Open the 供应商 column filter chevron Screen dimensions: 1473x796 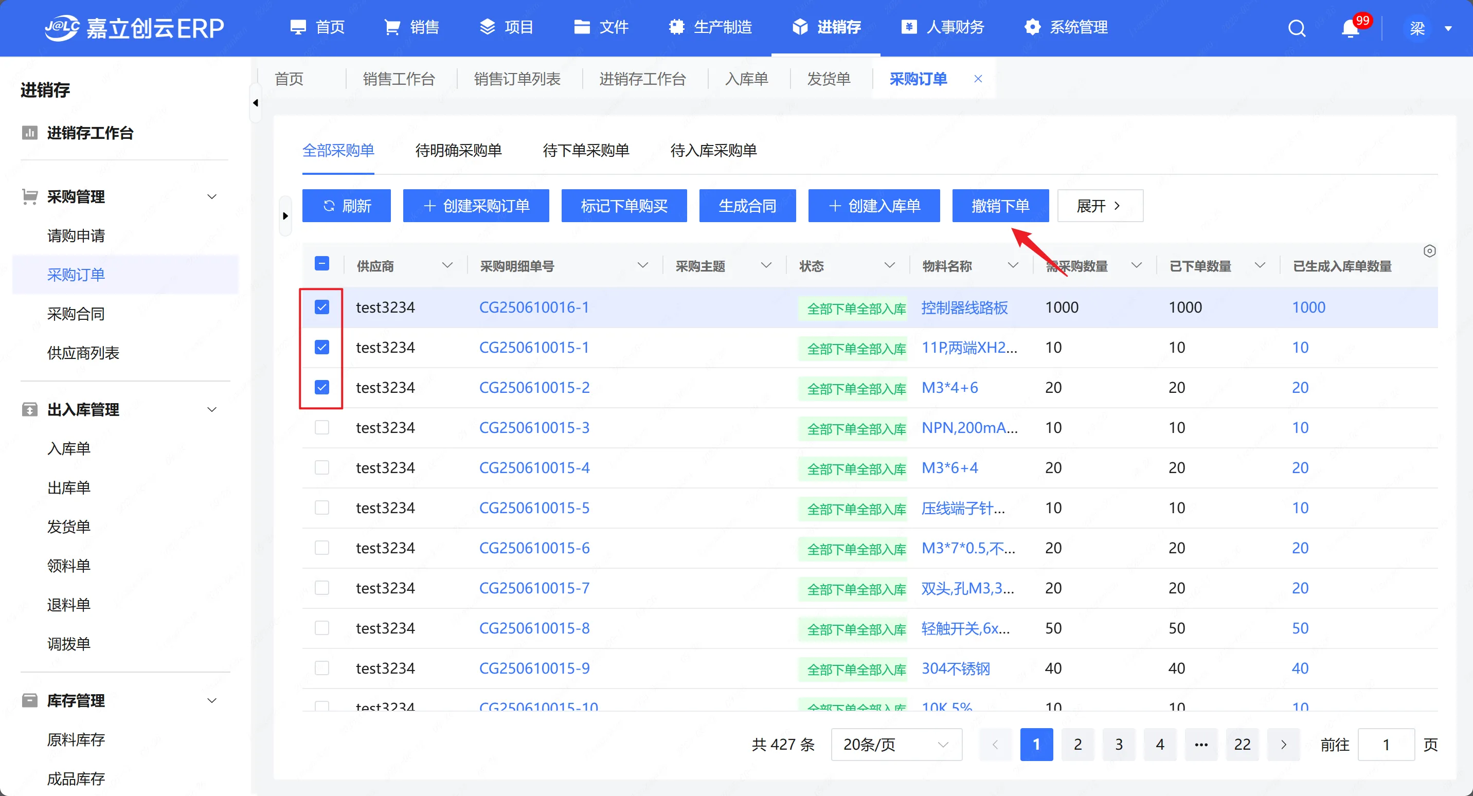pos(447,265)
